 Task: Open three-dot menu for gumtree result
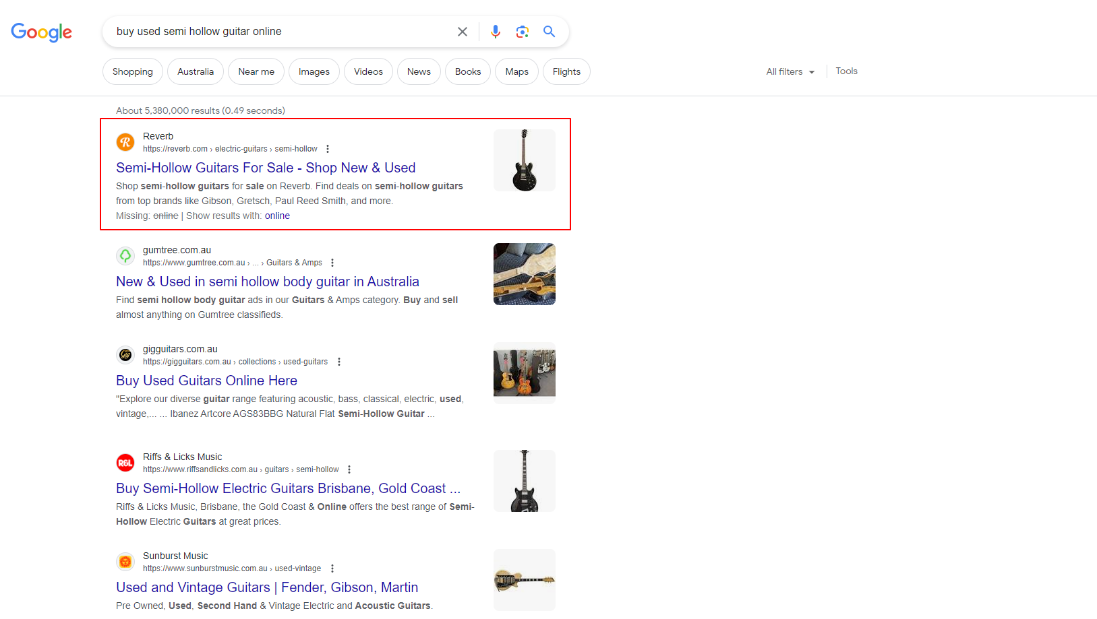332,263
